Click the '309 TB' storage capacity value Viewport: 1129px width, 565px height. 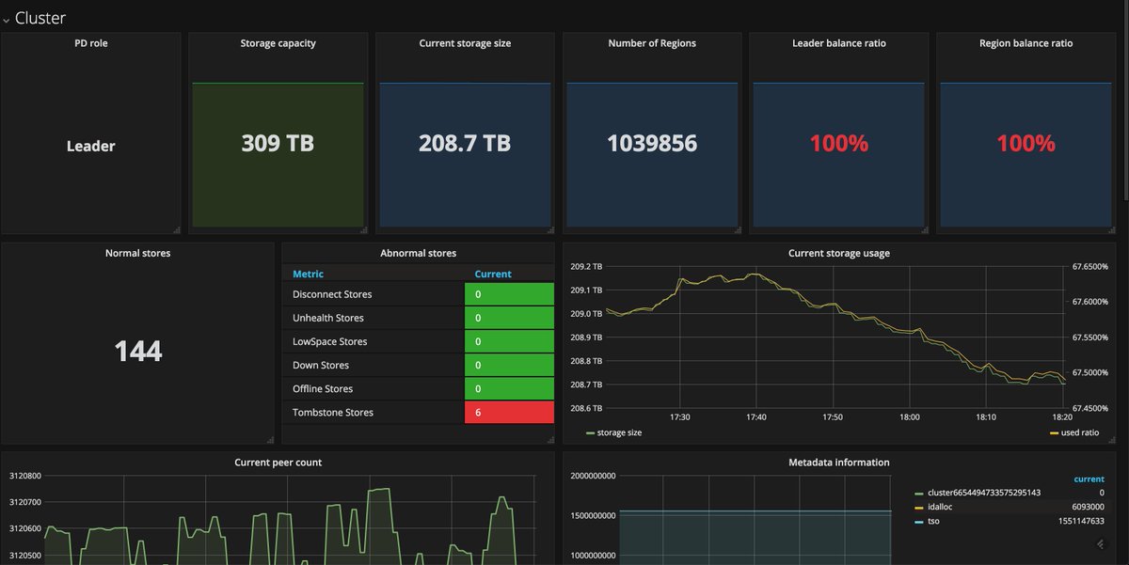click(x=278, y=143)
